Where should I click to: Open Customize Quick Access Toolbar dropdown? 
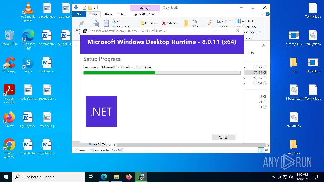(x=94, y=8)
